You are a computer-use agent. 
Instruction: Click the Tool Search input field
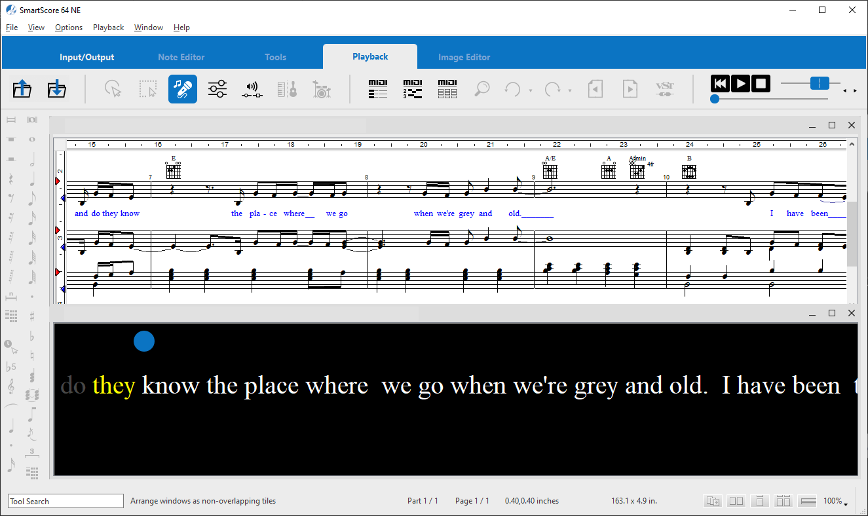point(66,501)
